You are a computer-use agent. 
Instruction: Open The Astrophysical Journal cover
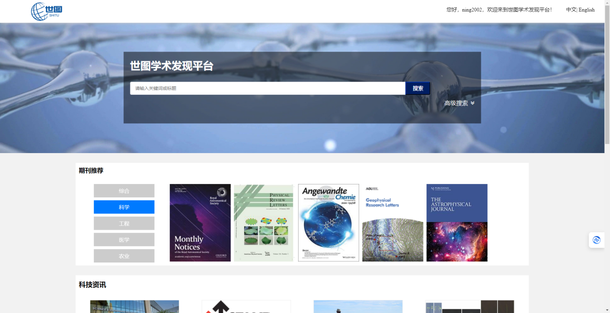pos(457,222)
